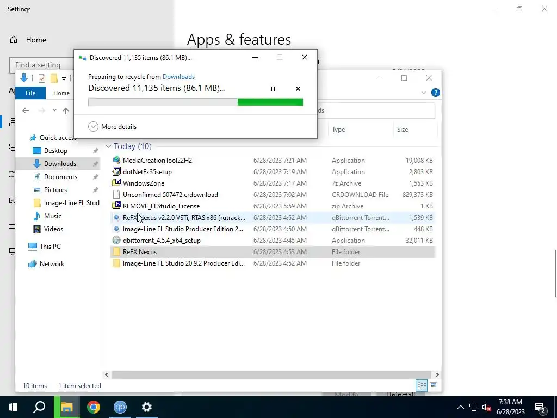
Task: Open the clock and calendar flyout
Action: tap(510, 407)
